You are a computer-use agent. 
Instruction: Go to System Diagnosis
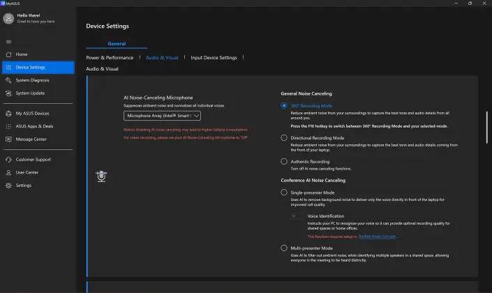(x=38, y=80)
